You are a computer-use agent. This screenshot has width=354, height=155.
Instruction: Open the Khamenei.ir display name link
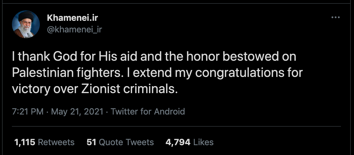(72, 18)
